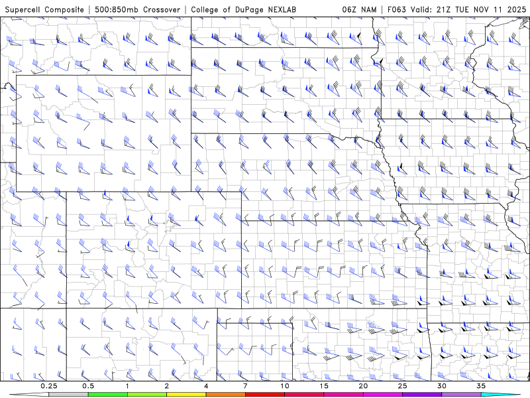Click the legend value 20
The height and width of the screenshot is (398, 530).
pyautogui.click(x=363, y=386)
